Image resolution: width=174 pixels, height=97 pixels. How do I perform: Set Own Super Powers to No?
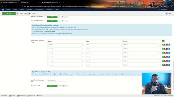click(63, 21)
